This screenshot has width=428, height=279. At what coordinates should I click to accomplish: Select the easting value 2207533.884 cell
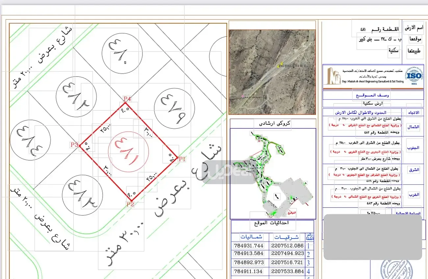(x=287, y=271)
